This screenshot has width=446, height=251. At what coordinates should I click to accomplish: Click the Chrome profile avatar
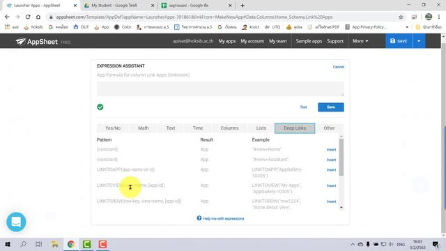(x=429, y=17)
